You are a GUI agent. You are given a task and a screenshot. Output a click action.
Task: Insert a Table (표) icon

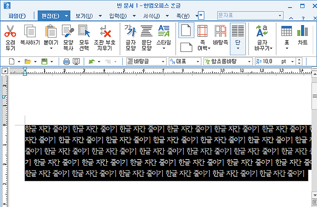(x=287, y=31)
